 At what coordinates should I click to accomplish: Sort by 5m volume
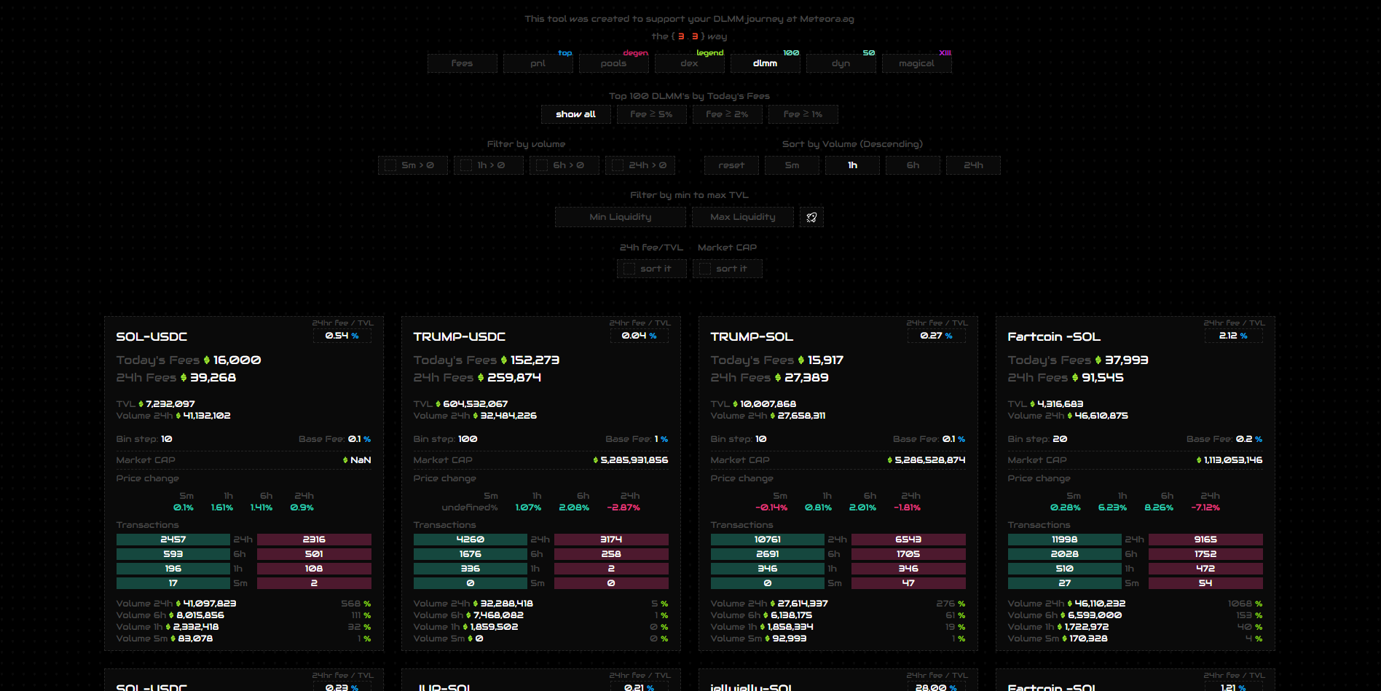792,165
